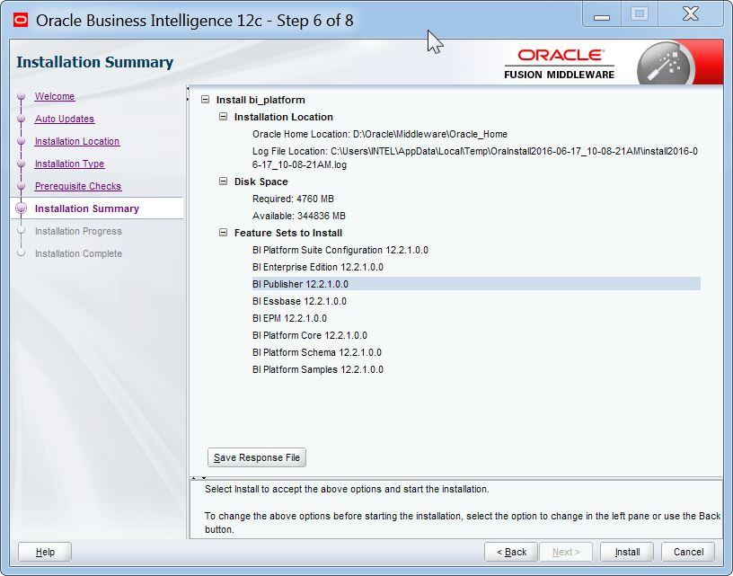Collapse the Installation Location section
Screen dimensions: 733x576
point(224,117)
